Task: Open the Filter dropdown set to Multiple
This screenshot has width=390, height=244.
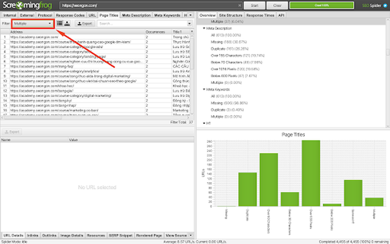Action: [x=32, y=23]
